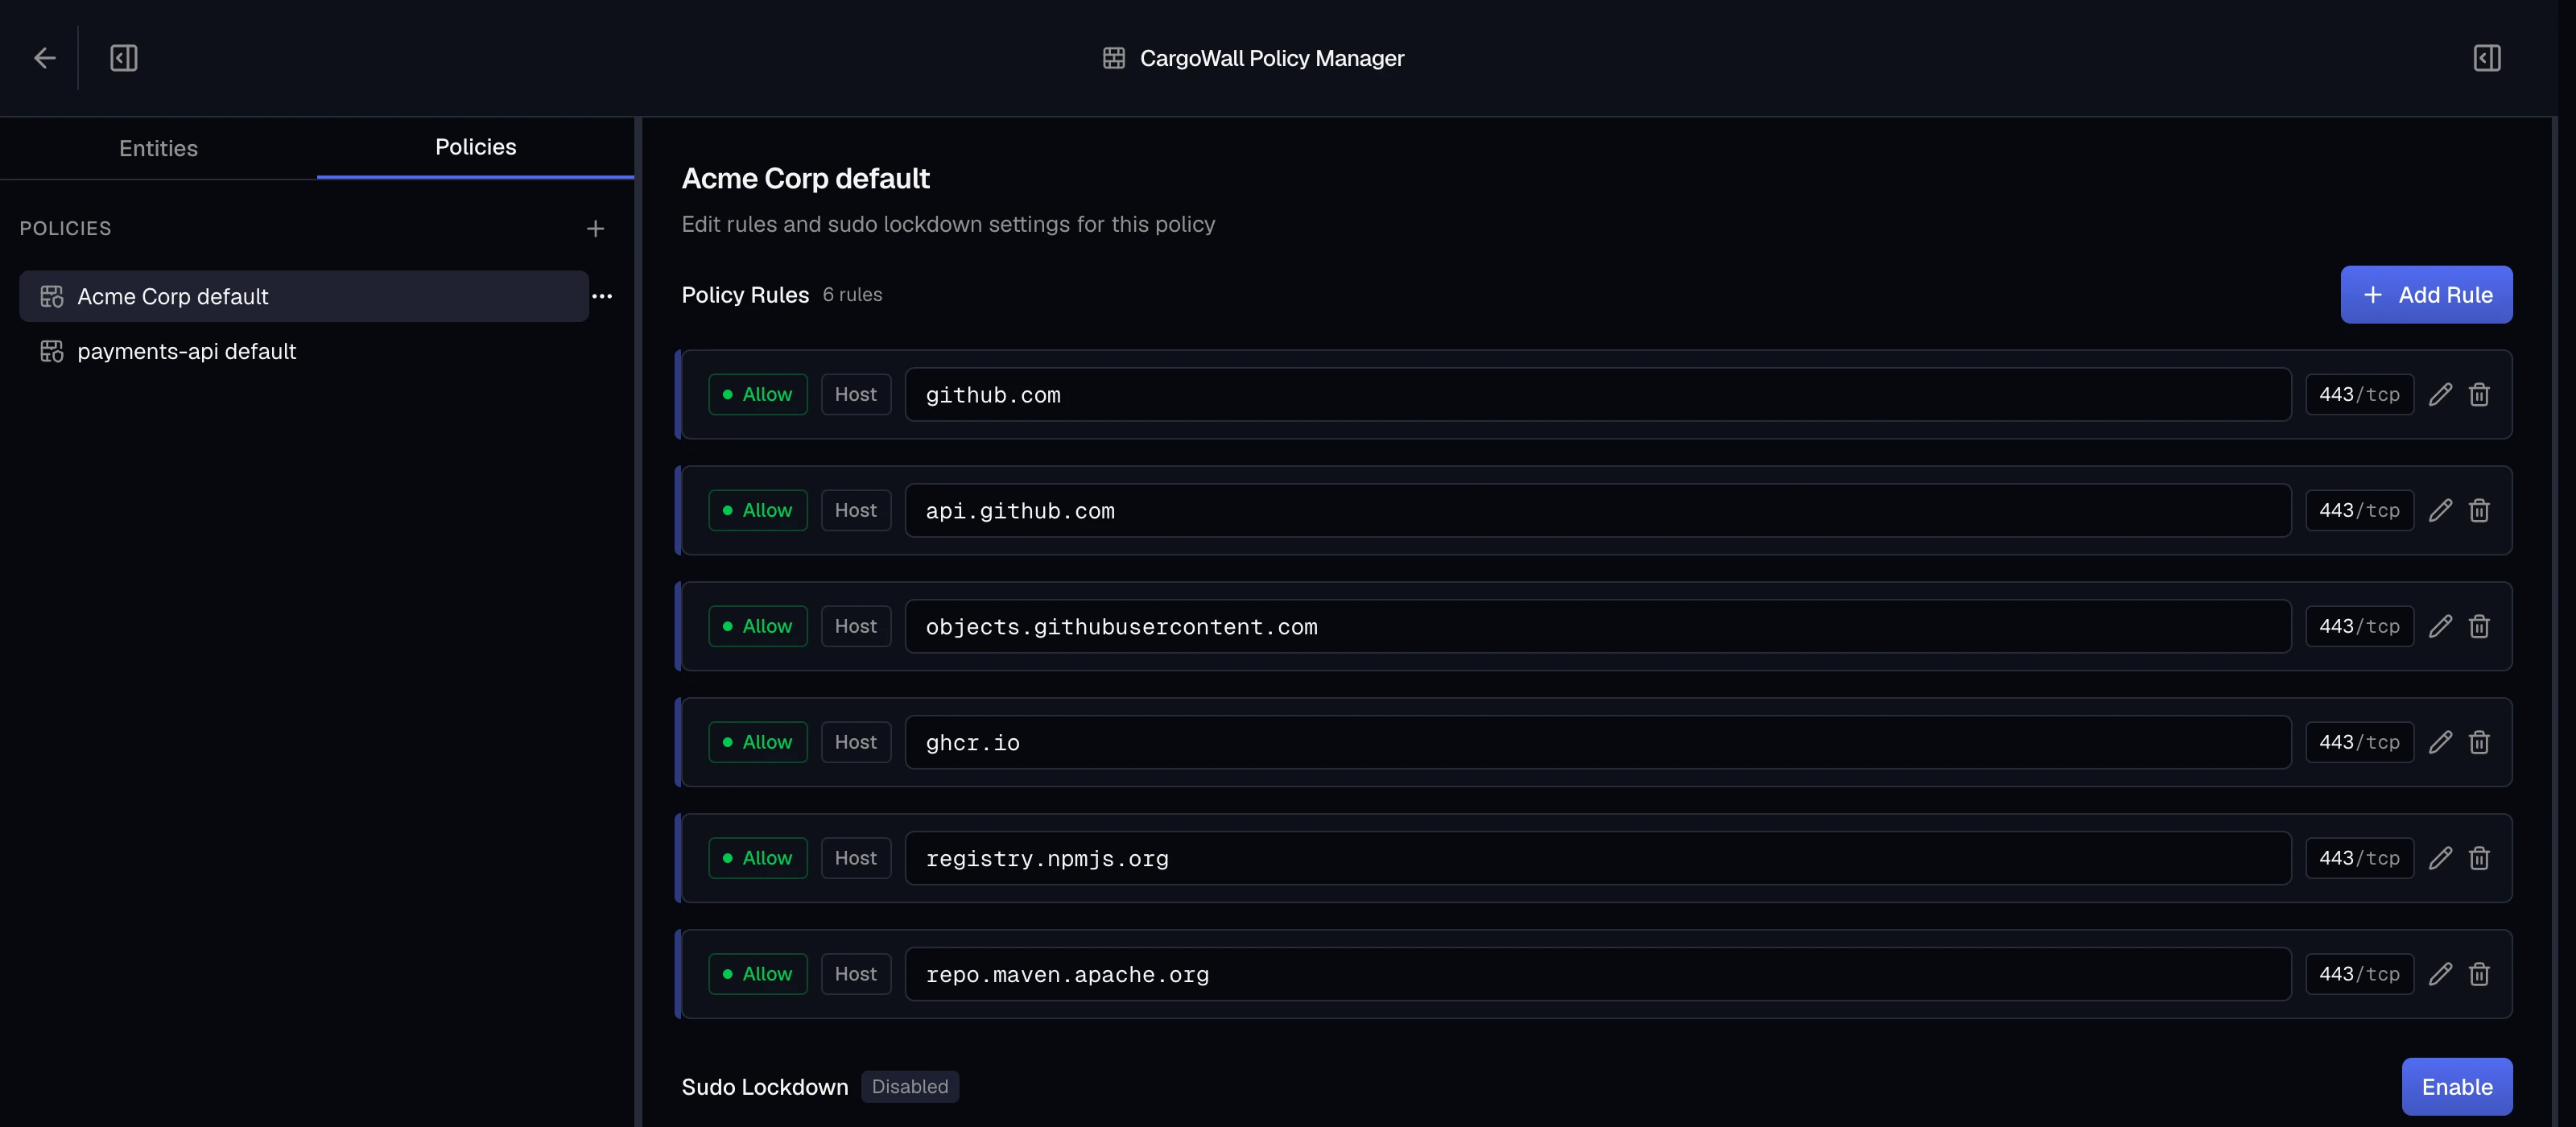The image size is (2576, 1127).
Task: Edit the ghcr.io rule
Action: [2440, 743]
